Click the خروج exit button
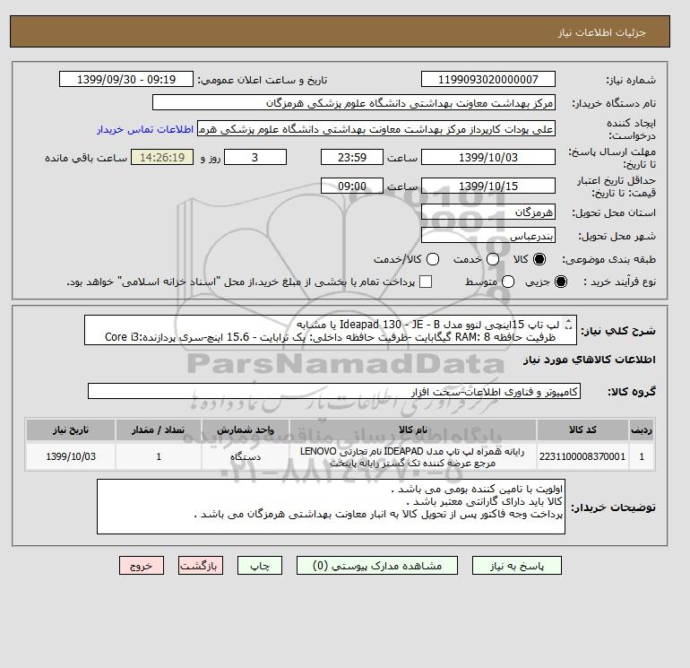The width and height of the screenshot is (690, 668). (142, 566)
